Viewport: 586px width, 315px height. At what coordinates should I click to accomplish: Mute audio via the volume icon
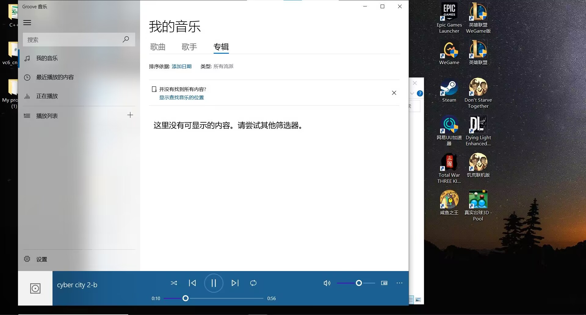[327, 283]
